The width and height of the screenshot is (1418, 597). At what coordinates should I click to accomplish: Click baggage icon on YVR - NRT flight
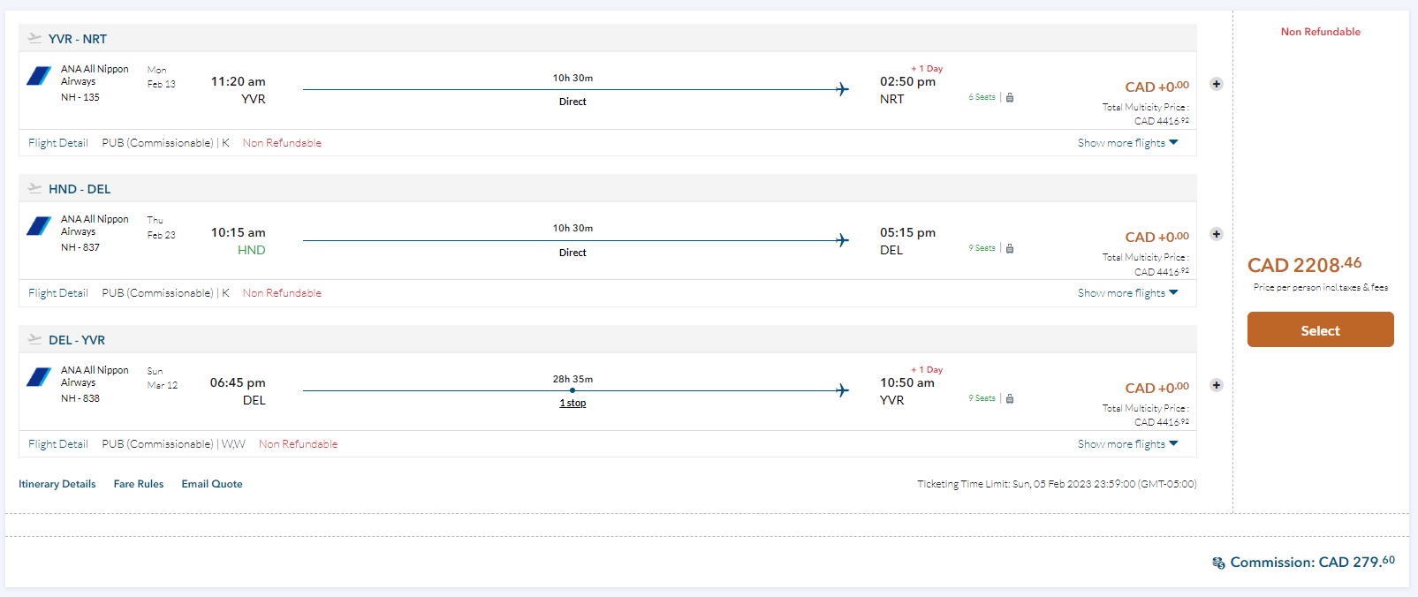(x=1010, y=97)
